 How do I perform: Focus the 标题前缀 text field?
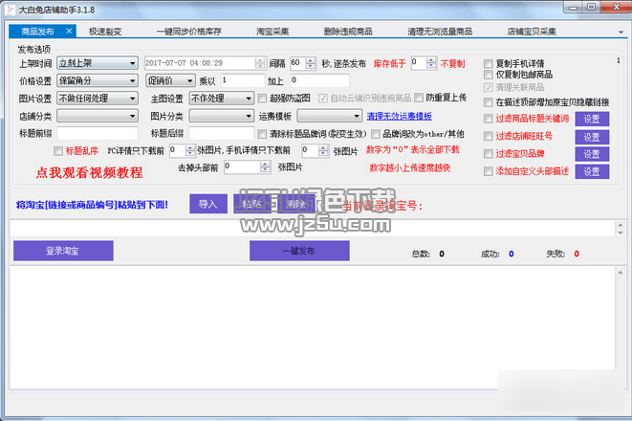pyautogui.click(x=98, y=134)
